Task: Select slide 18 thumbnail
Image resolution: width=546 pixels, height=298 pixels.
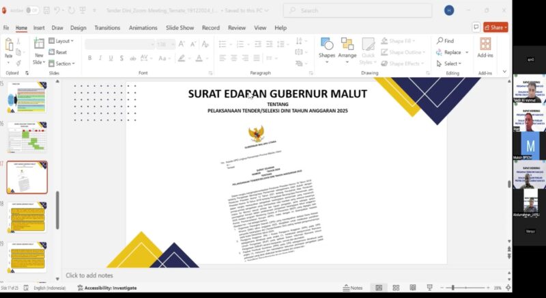Action: [27, 217]
